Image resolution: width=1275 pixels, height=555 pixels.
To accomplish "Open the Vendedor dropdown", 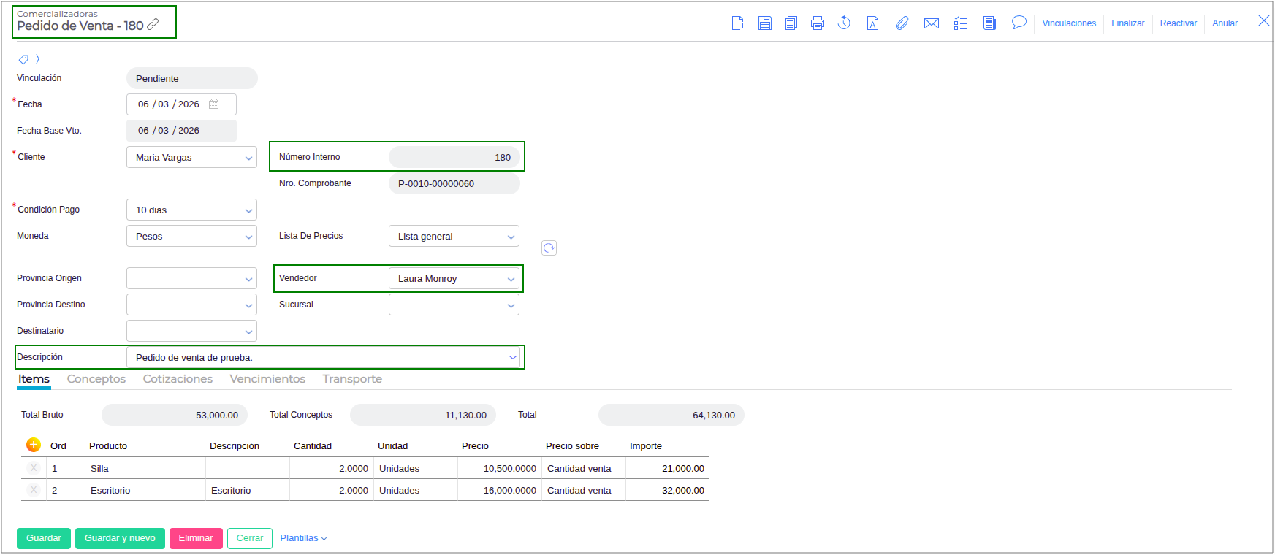I will [x=511, y=279].
